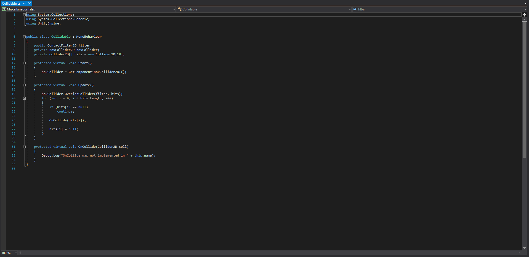Collapse the for loop block outline

point(24,98)
